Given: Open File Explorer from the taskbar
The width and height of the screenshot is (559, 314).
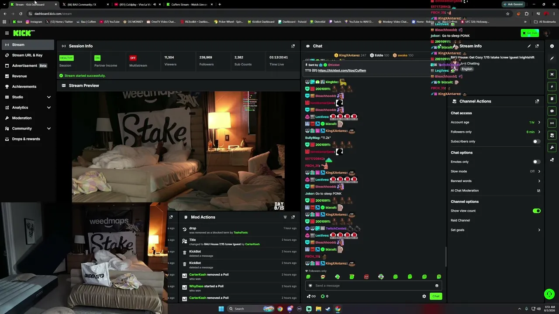Looking at the screenshot, I should [x=318, y=309].
